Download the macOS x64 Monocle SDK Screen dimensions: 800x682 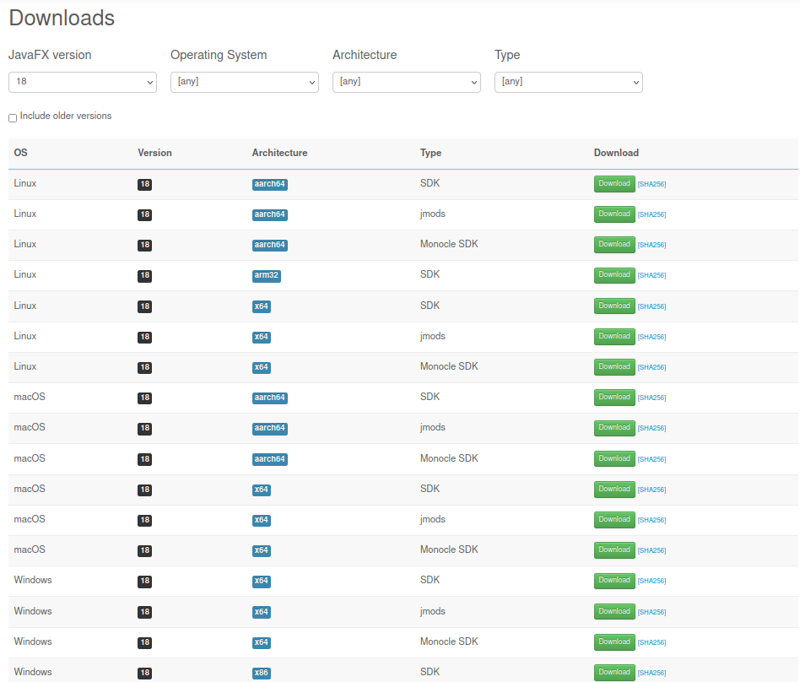pos(614,549)
